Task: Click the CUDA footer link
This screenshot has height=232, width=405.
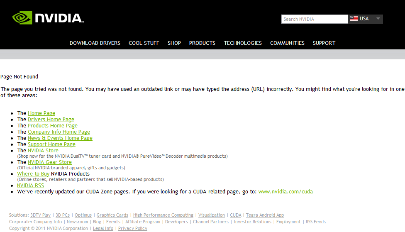Action: pyautogui.click(x=236, y=215)
